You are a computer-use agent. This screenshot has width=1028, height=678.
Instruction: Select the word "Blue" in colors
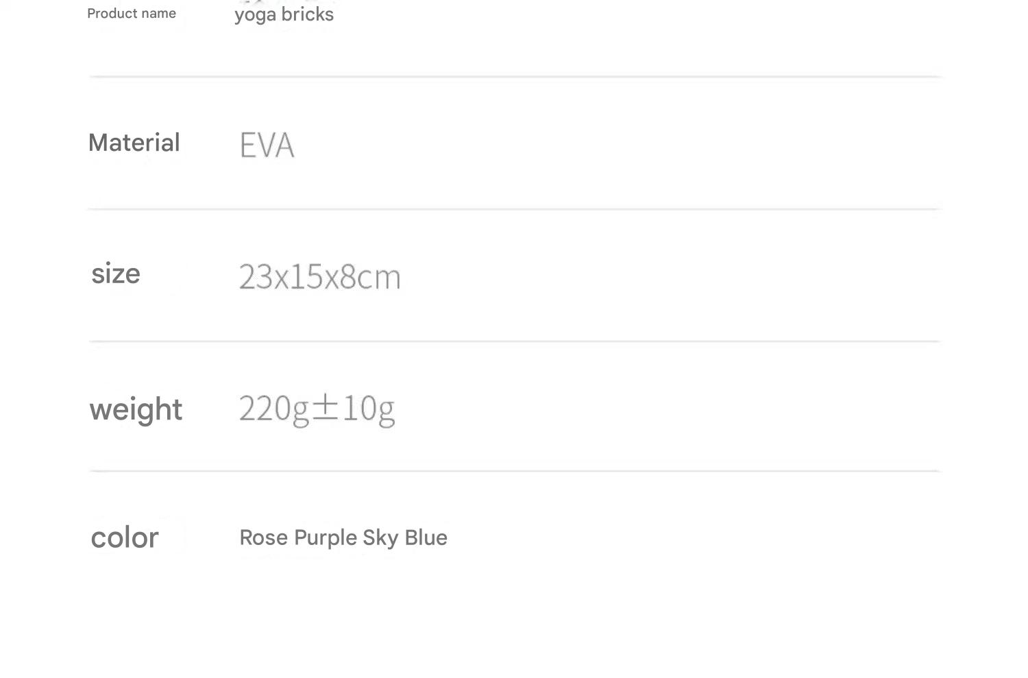pos(426,537)
